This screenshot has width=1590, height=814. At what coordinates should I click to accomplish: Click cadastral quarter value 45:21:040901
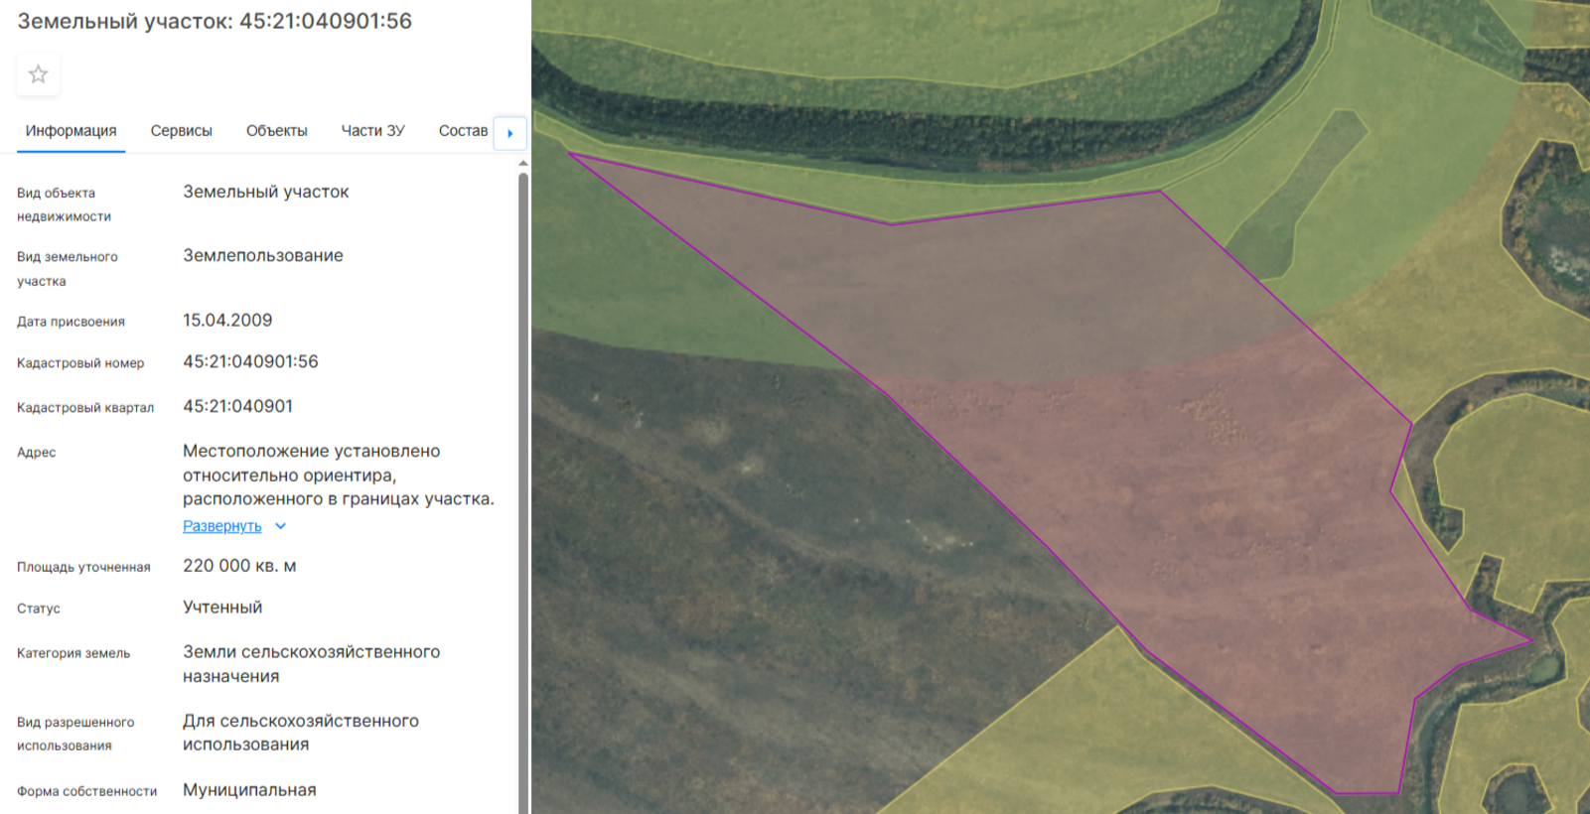[238, 406]
